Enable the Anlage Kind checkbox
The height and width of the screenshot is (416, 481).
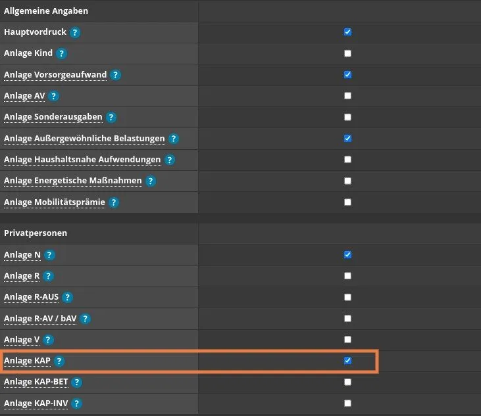[x=348, y=53]
